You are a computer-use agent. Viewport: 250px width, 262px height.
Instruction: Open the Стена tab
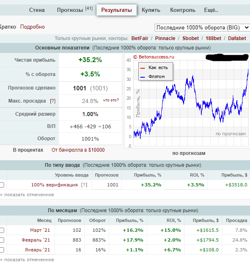point(37,10)
